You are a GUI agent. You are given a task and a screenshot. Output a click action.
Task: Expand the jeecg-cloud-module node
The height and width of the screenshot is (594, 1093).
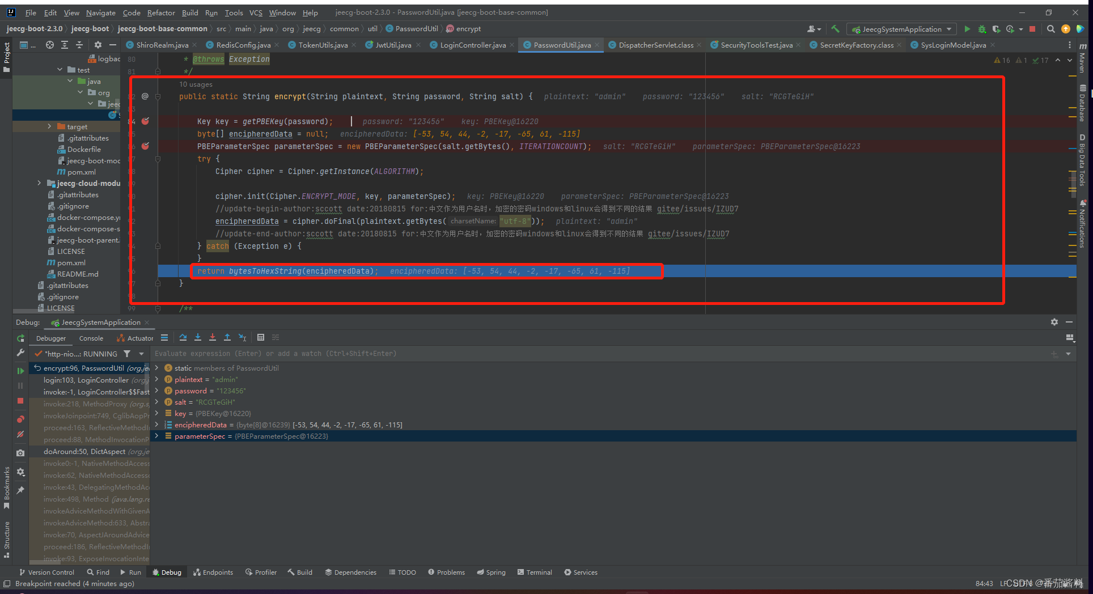pyautogui.click(x=39, y=183)
